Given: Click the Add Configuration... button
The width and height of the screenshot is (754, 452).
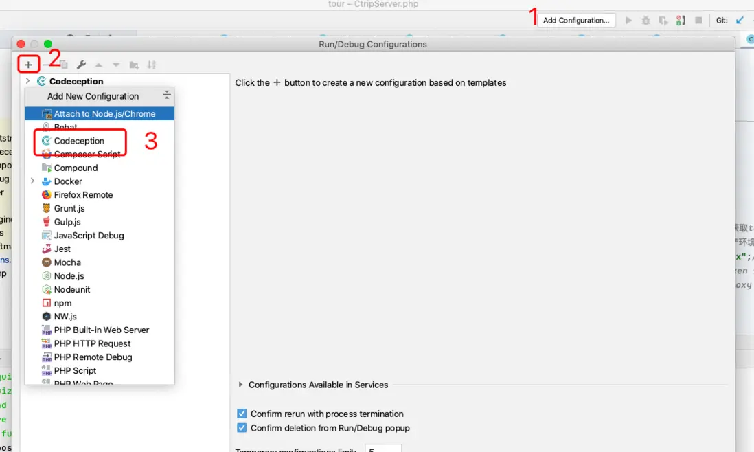Looking at the screenshot, I should [576, 20].
